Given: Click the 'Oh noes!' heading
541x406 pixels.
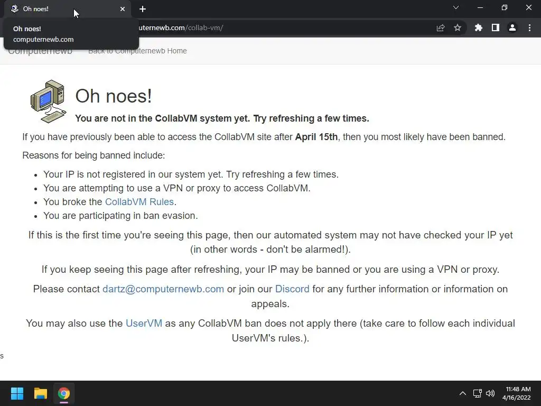Looking at the screenshot, I should click(114, 96).
